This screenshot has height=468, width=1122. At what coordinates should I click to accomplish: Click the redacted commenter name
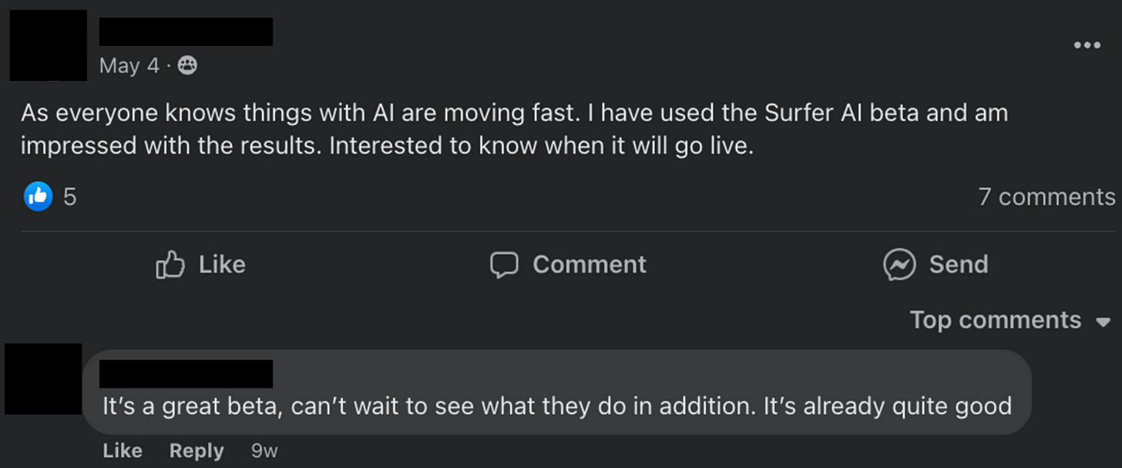click(186, 373)
